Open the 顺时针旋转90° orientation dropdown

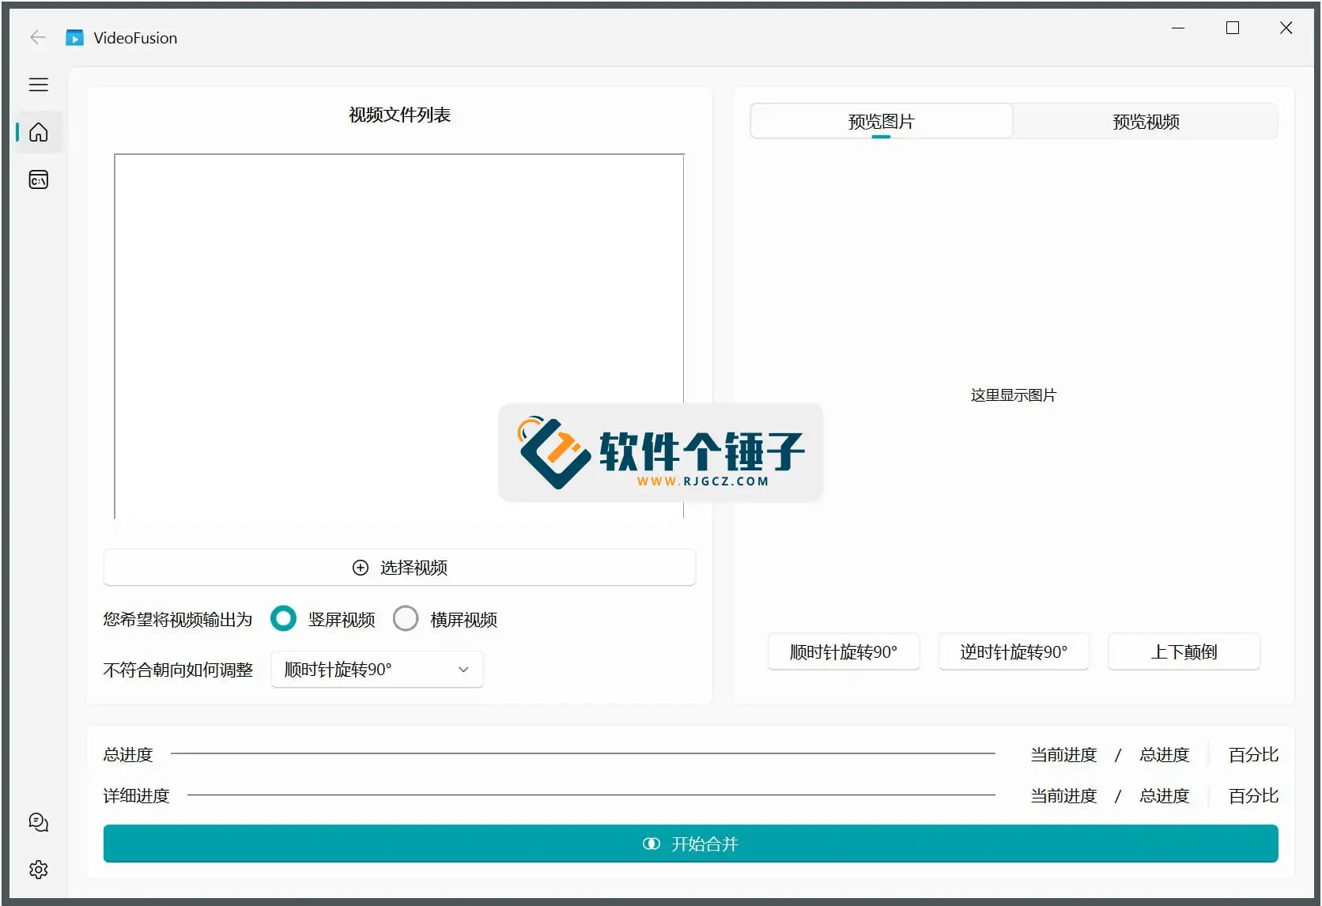coord(376,670)
